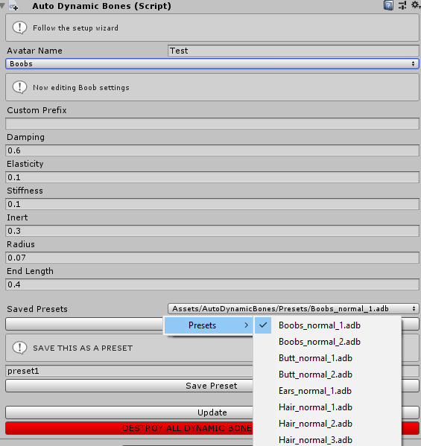Click the Stiffness value field
This screenshot has width=421, height=446.
[212, 204]
